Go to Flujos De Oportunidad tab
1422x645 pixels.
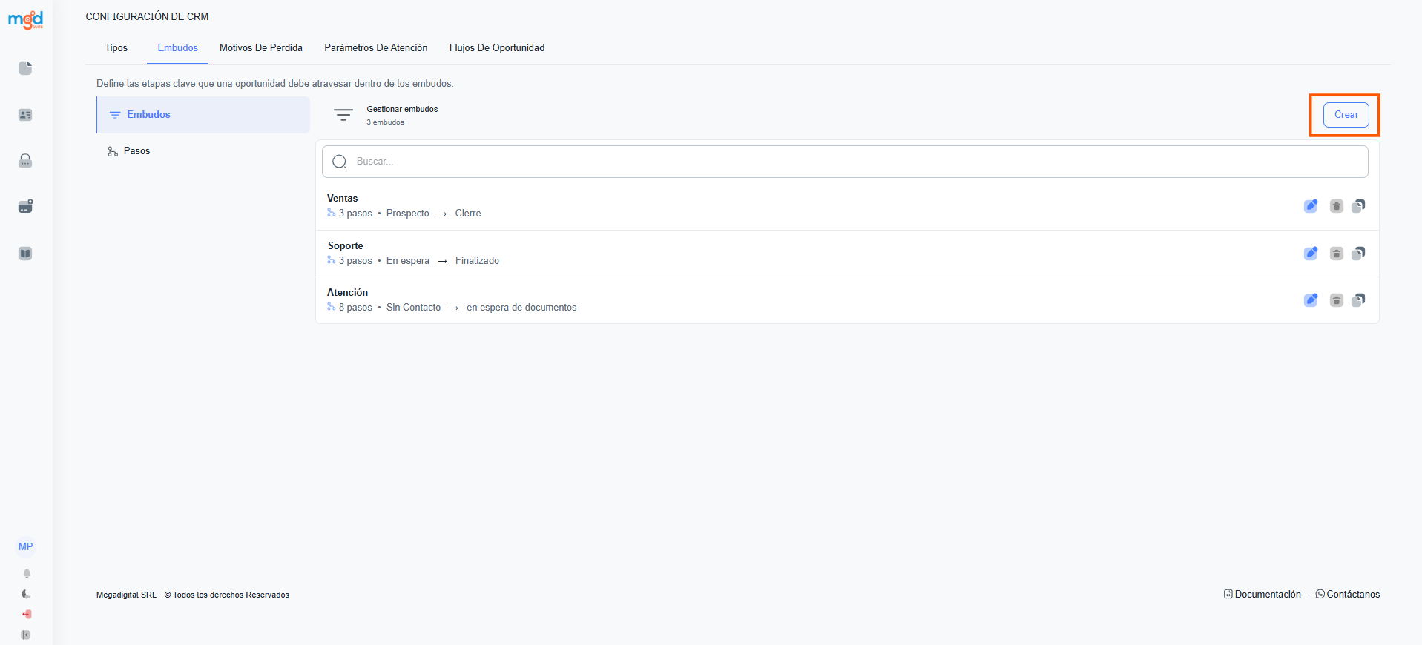(496, 48)
